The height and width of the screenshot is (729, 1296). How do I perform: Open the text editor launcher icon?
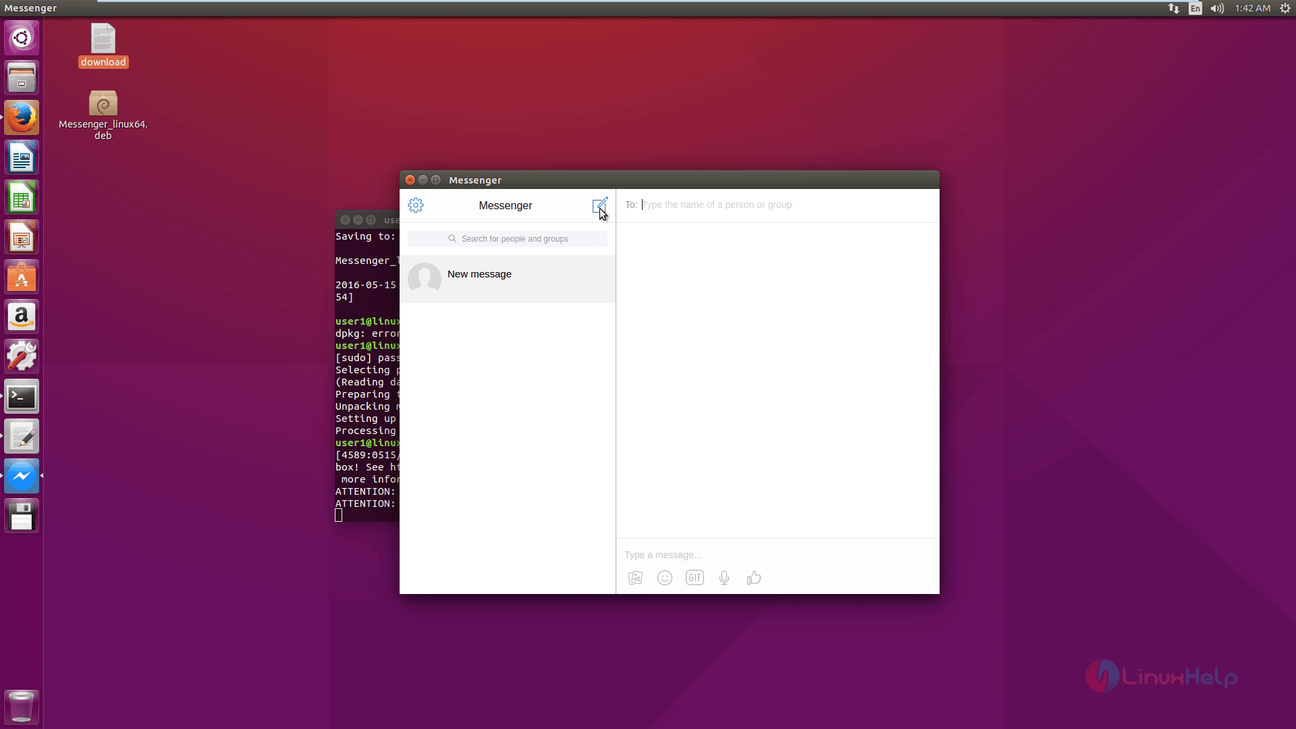point(22,436)
